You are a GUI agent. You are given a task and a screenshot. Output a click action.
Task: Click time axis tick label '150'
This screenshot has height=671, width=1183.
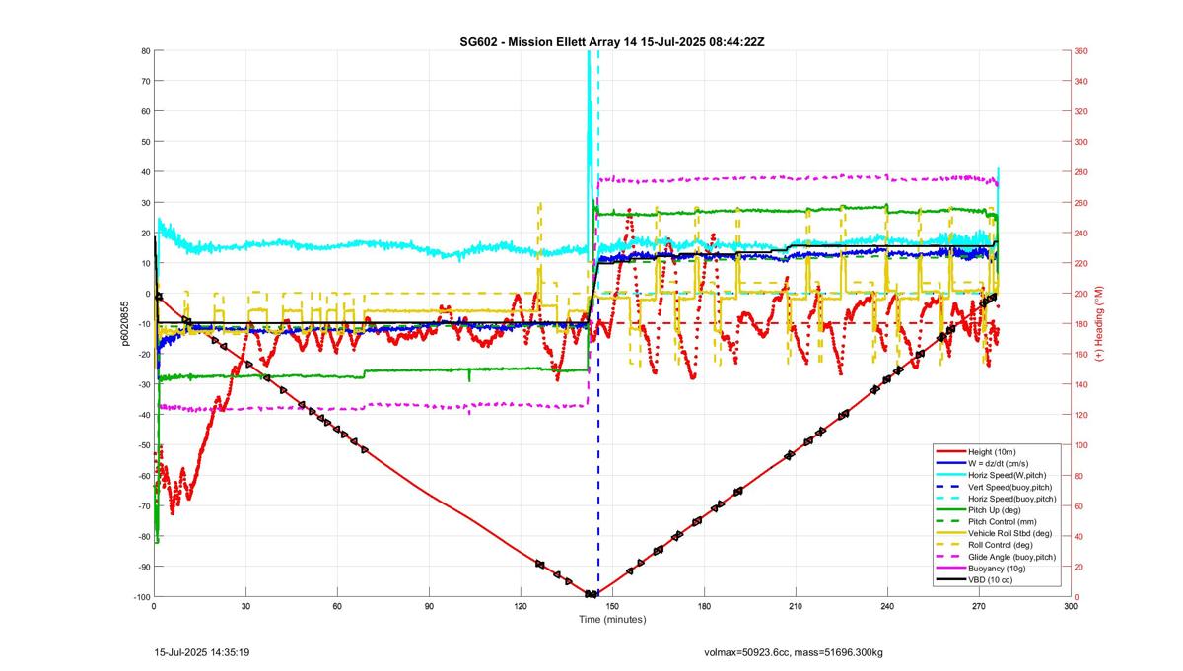[612, 607]
